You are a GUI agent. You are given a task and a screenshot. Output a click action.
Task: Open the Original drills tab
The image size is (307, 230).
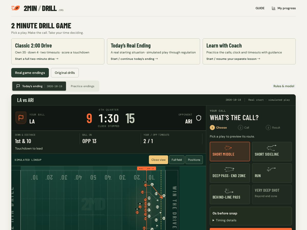(x=65, y=73)
